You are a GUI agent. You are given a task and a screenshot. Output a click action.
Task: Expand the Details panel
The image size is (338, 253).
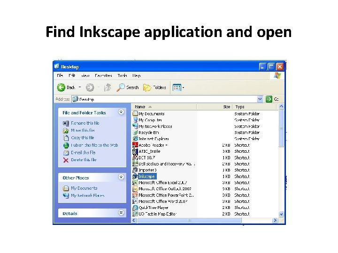121,213
